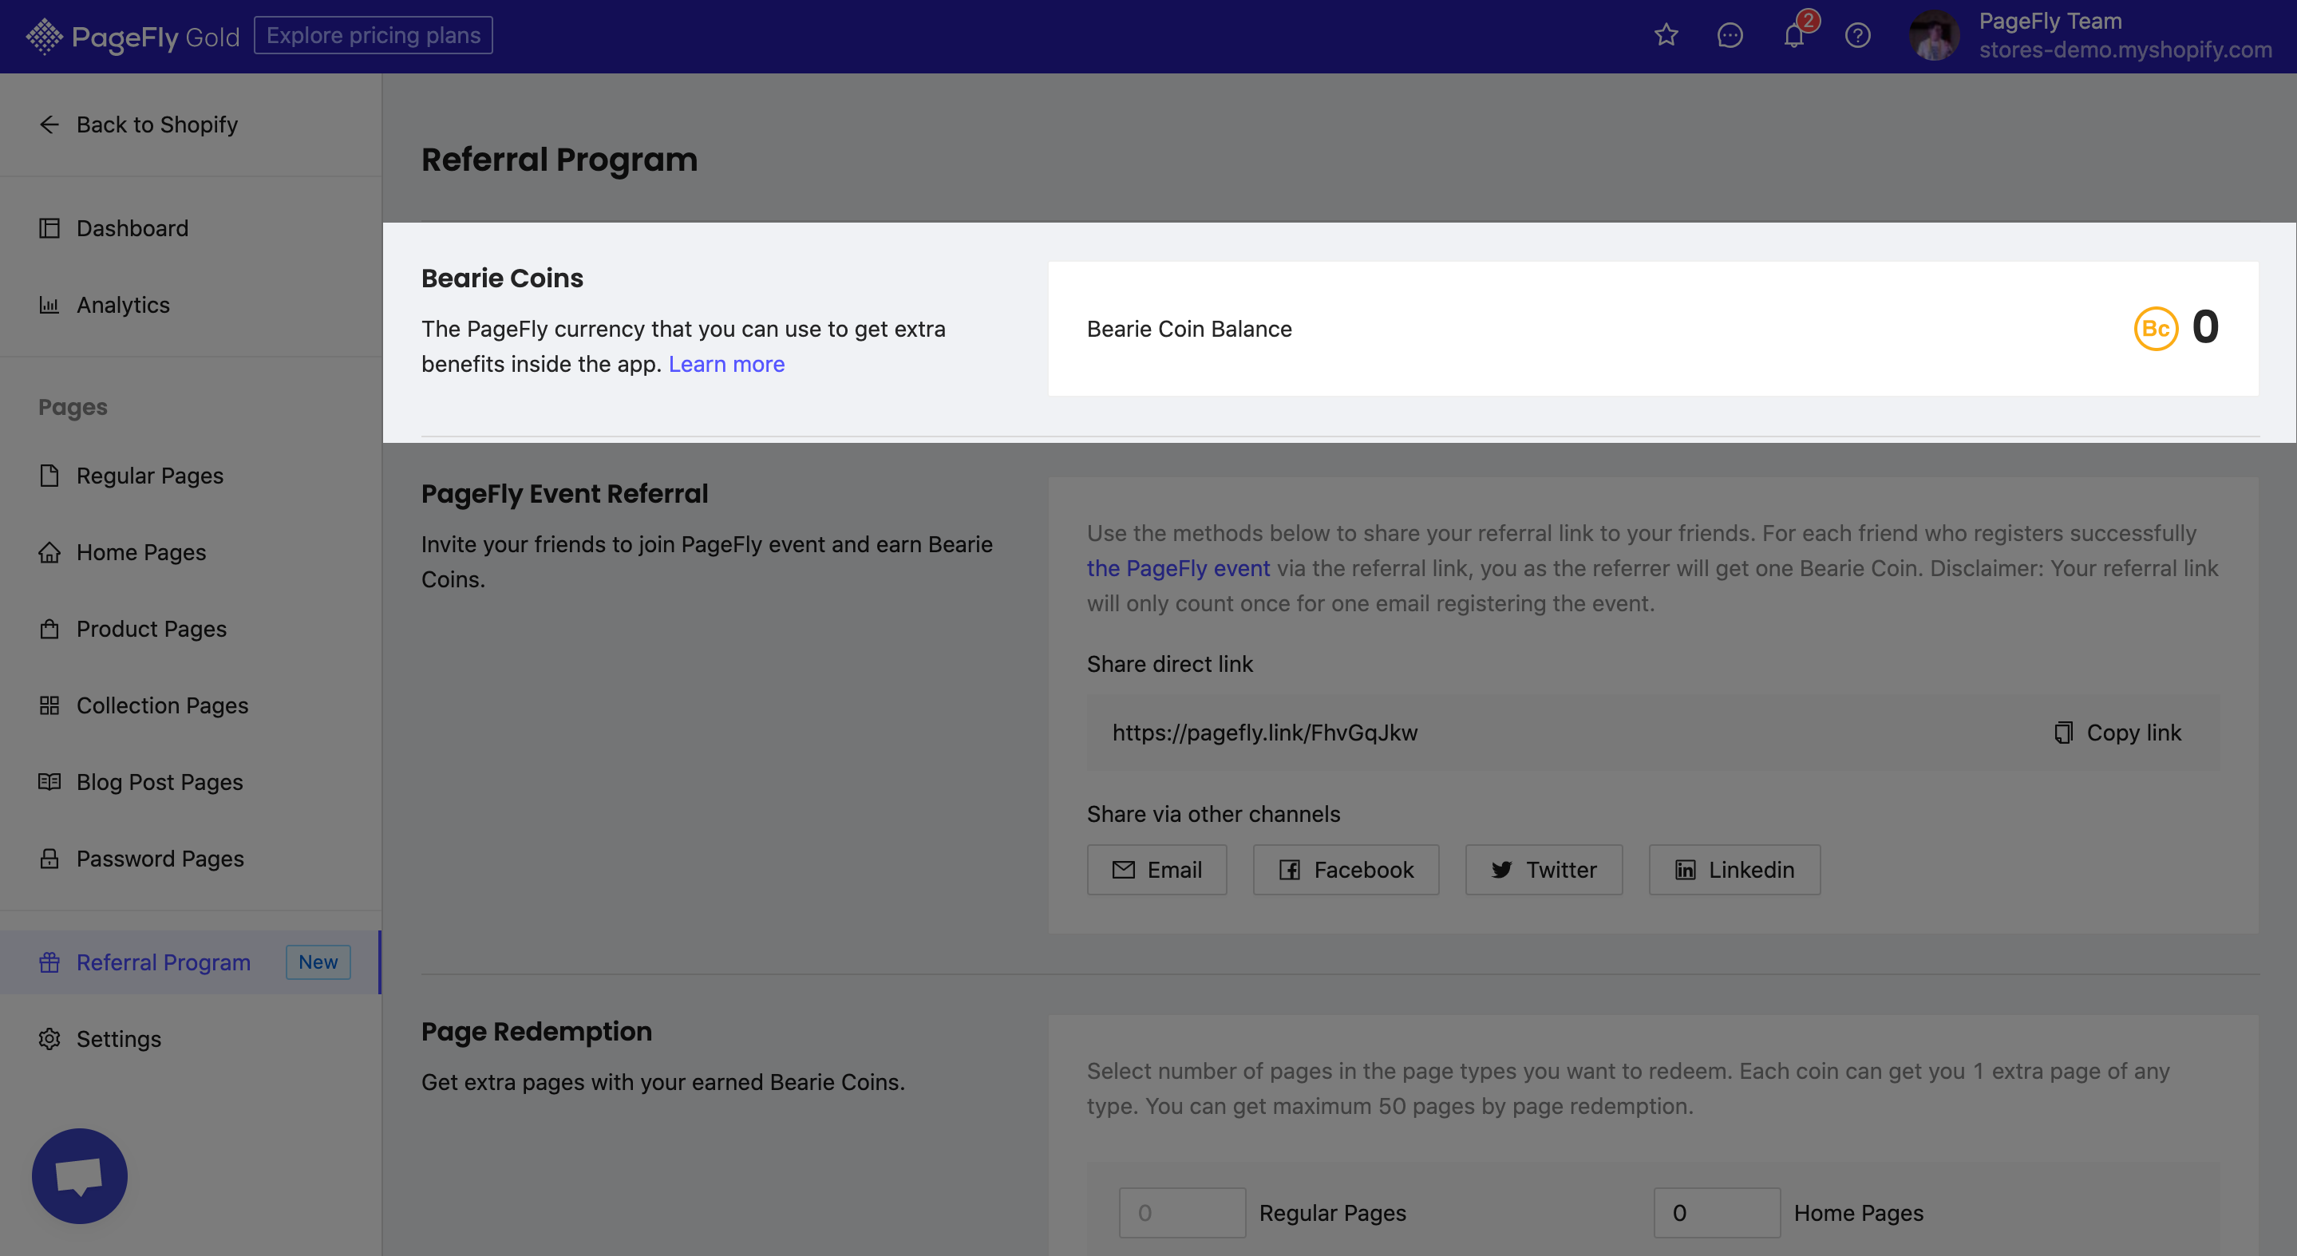Viewport: 2297px width, 1256px height.
Task: Click the copy icon beside Copy link
Action: 2063,732
